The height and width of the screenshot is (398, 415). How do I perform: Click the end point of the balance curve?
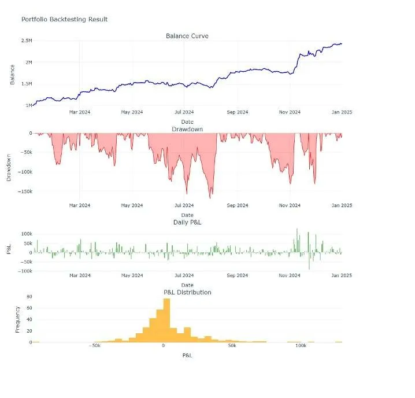(342, 44)
